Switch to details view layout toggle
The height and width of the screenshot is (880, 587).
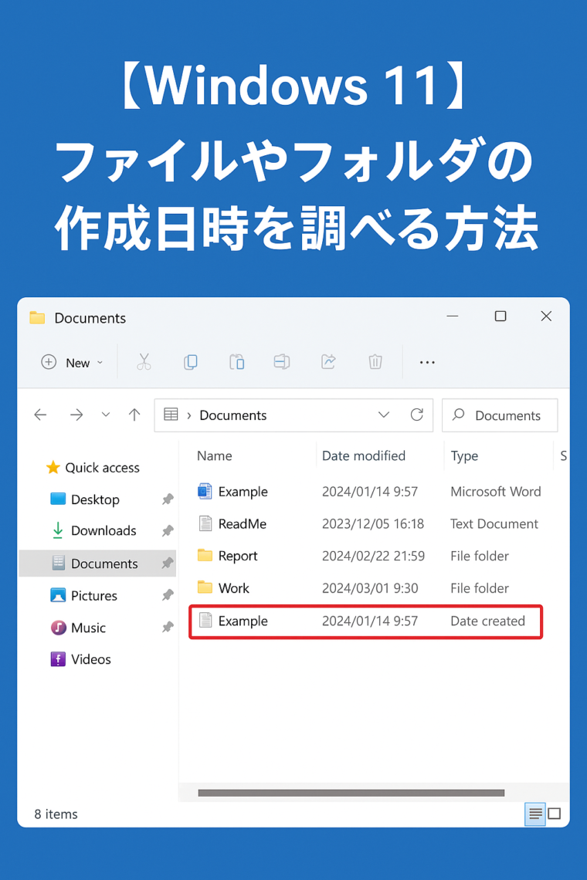click(535, 814)
